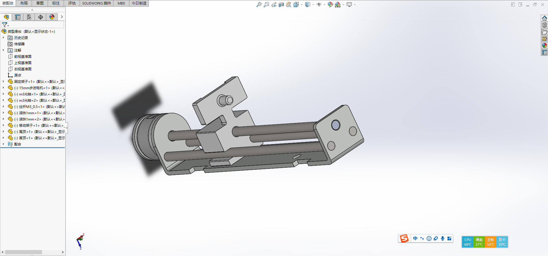Click the Display Style cube icon
Image resolution: width=548 pixels, height=256 pixels.
pos(308,5)
